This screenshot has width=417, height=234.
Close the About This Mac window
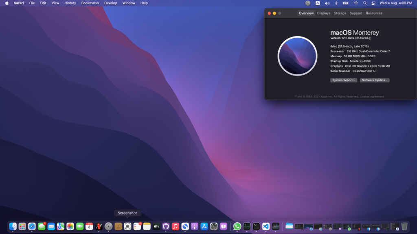(x=269, y=13)
